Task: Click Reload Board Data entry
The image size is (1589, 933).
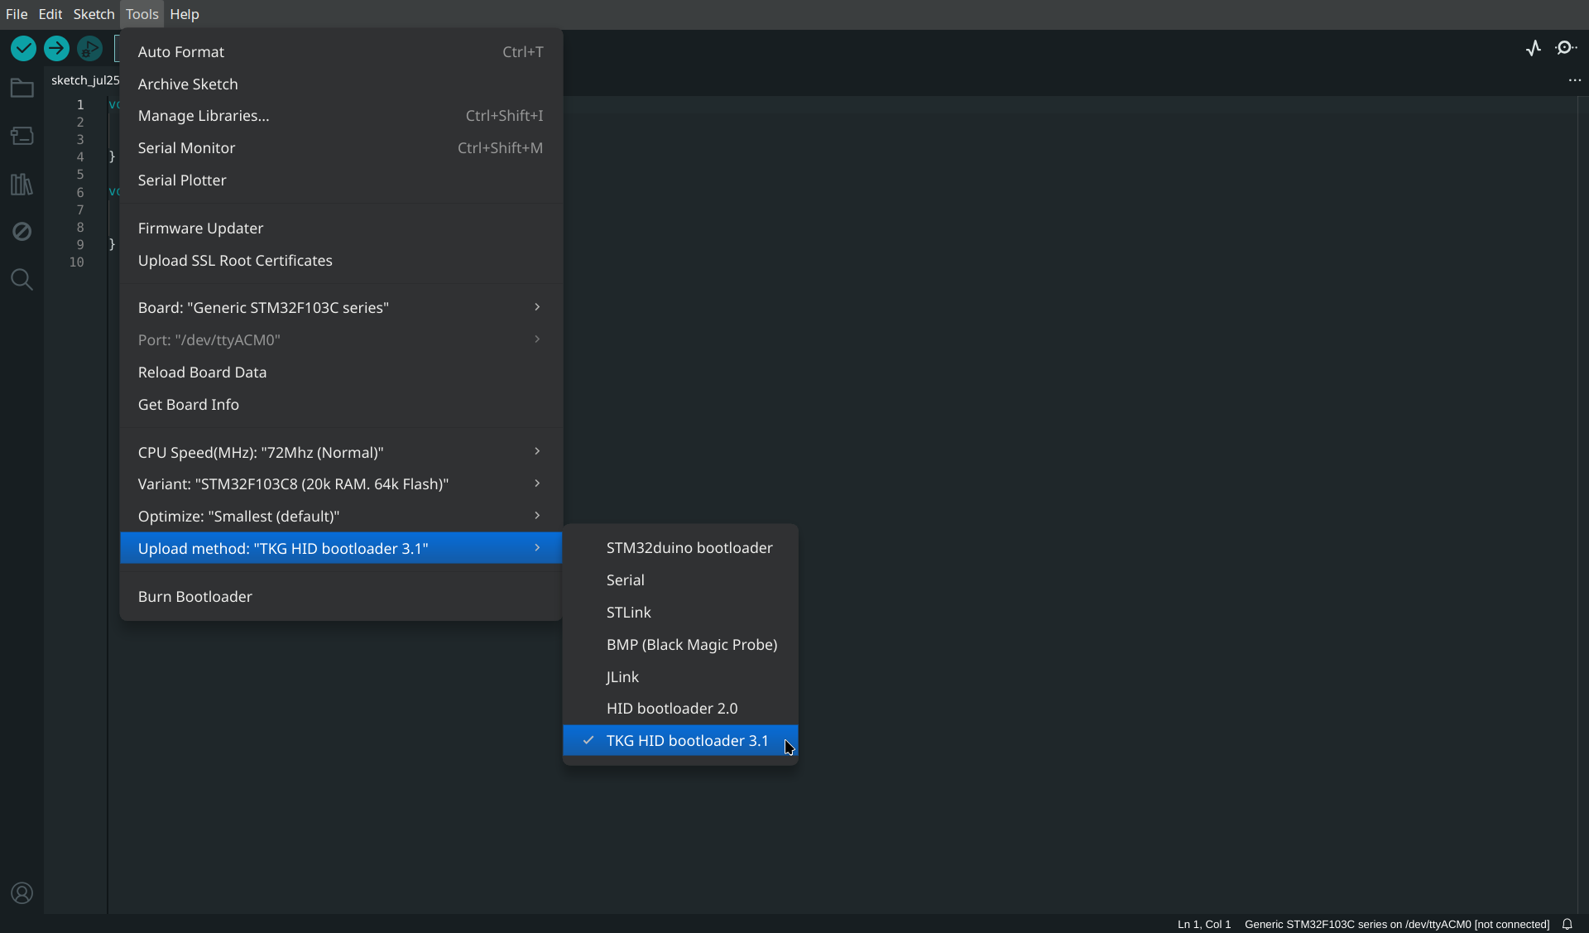Action: click(x=341, y=373)
